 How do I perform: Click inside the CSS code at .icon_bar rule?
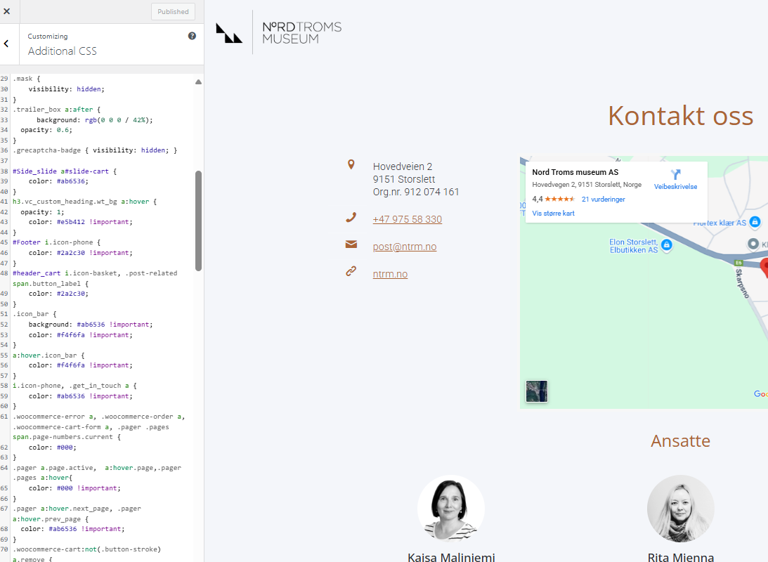41,314
